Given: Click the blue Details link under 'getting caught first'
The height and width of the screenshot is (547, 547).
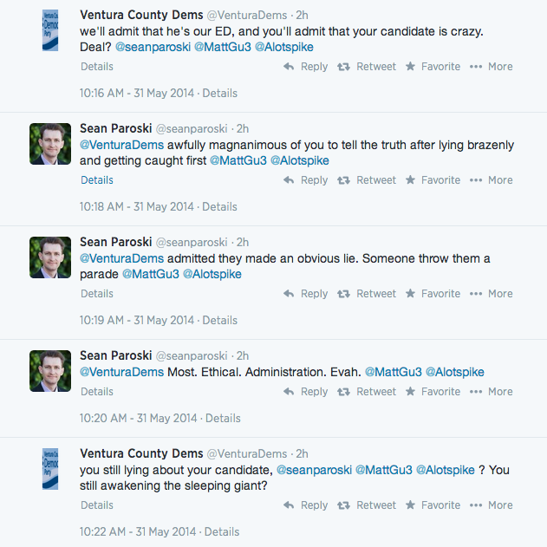Looking at the screenshot, I should point(97,180).
